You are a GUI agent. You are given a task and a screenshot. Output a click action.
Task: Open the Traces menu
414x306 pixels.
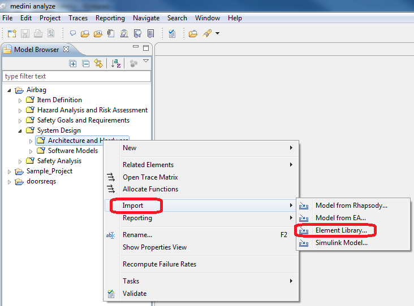[x=78, y=18]
